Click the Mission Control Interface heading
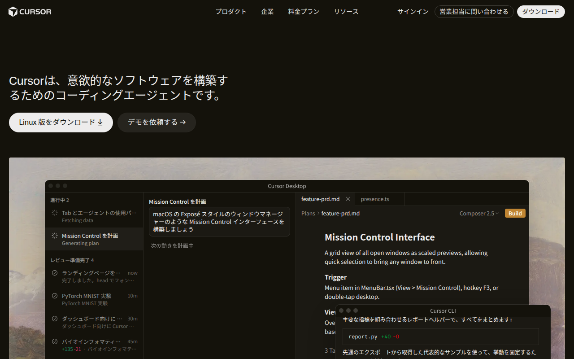The width and height of the screenshot is (574, 359). (x=380, y=237)
